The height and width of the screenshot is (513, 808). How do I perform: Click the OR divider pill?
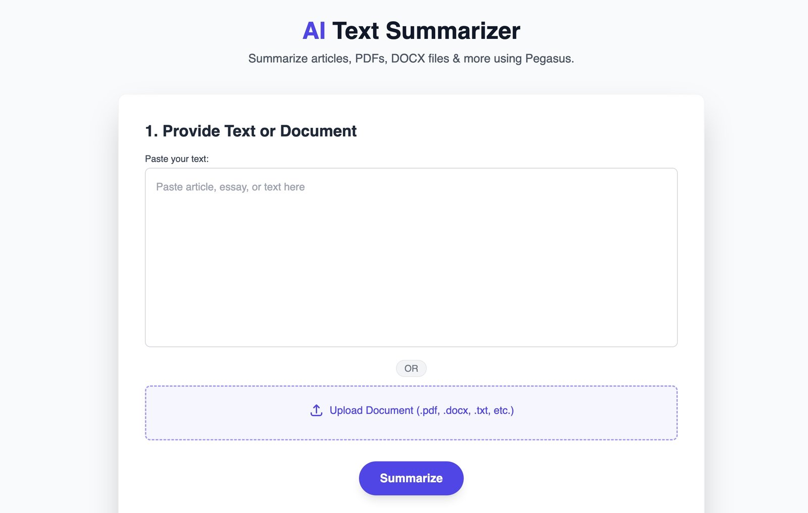click(x=411, y=368)
